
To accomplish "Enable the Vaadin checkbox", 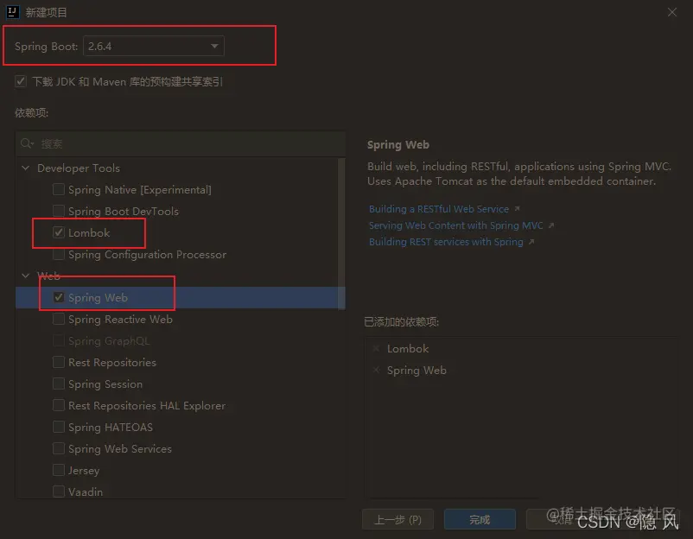I will pos(59,491).
